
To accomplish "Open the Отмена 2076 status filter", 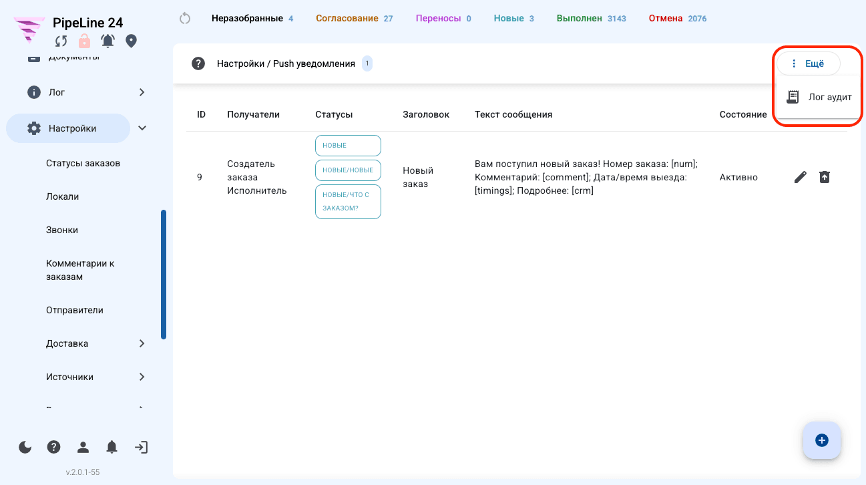I will click(x=678, y=18).
